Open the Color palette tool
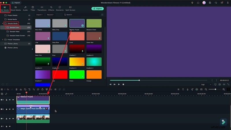The width and height of the screenshot is (231, 130). tap(38, 90)
